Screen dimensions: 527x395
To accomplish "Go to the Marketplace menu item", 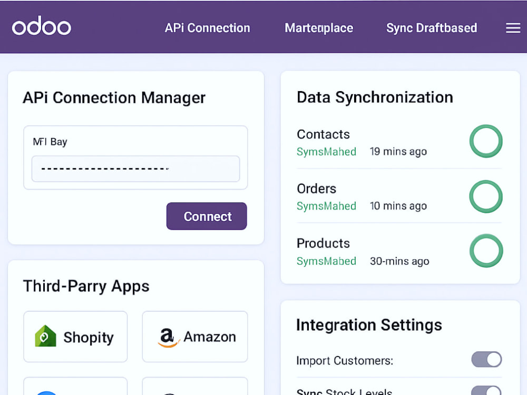I will click(x=319, y=28).
